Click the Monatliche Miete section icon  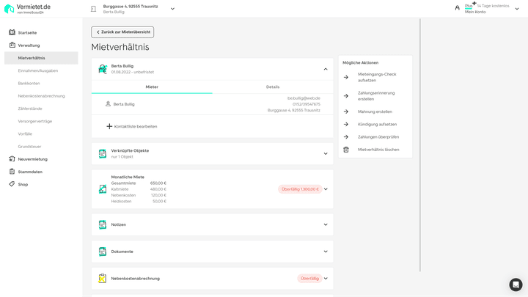[x=103, y=188]
